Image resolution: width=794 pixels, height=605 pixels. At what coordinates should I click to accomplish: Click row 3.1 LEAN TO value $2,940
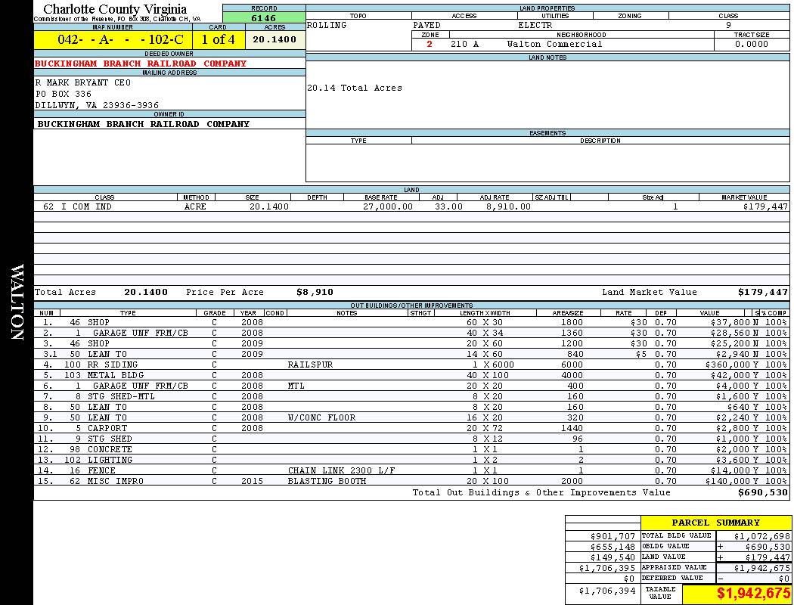coord(734,355)
